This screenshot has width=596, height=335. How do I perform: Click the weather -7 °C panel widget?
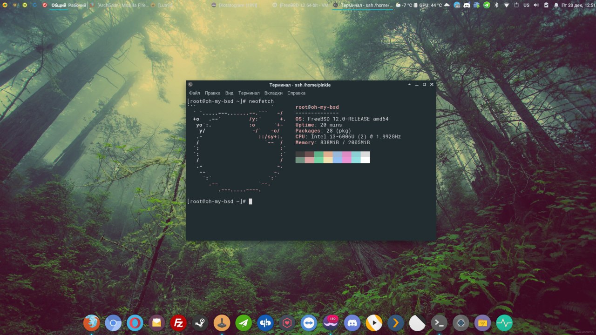(x=404, y=5)
